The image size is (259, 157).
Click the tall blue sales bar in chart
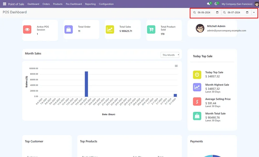pyautogui.click(x=86, y=84)
